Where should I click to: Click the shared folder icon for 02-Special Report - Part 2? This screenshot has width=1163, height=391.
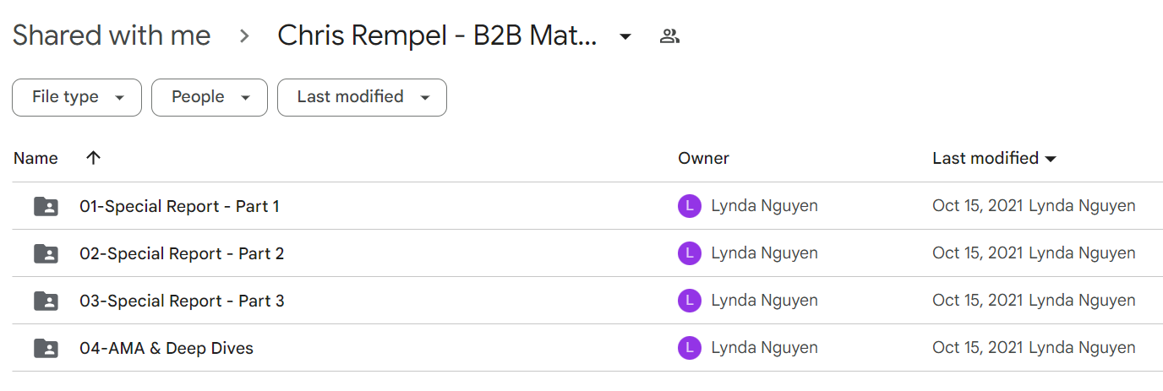click(46, 253)
